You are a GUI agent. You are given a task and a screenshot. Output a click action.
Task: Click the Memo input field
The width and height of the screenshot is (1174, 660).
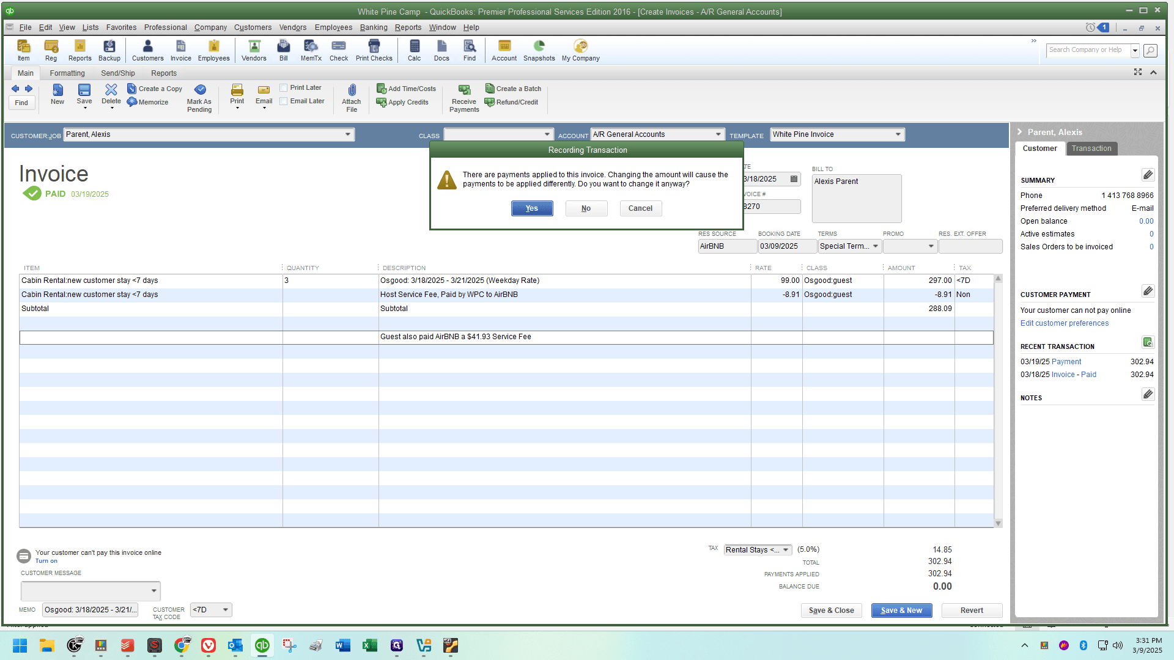point(90,610)
